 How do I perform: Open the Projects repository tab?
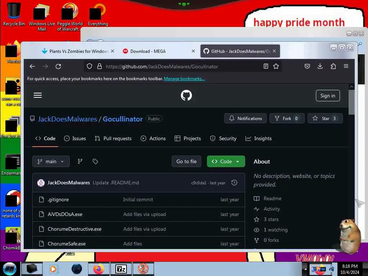click(x=188, y=138)
